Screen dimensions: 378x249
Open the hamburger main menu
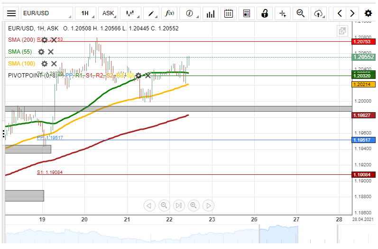click(x=11, y=13)
